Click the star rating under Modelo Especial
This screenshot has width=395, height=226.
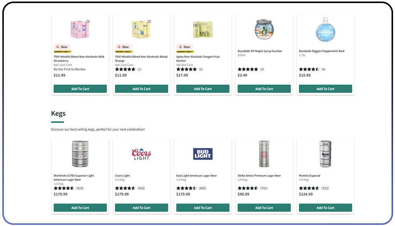tap(309, 188)
